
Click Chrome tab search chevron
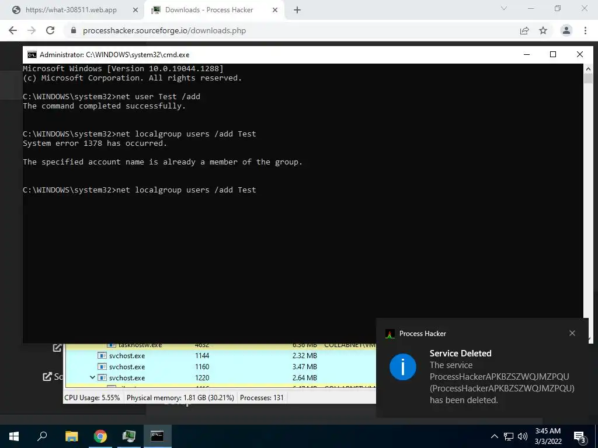tap(504, 8)
